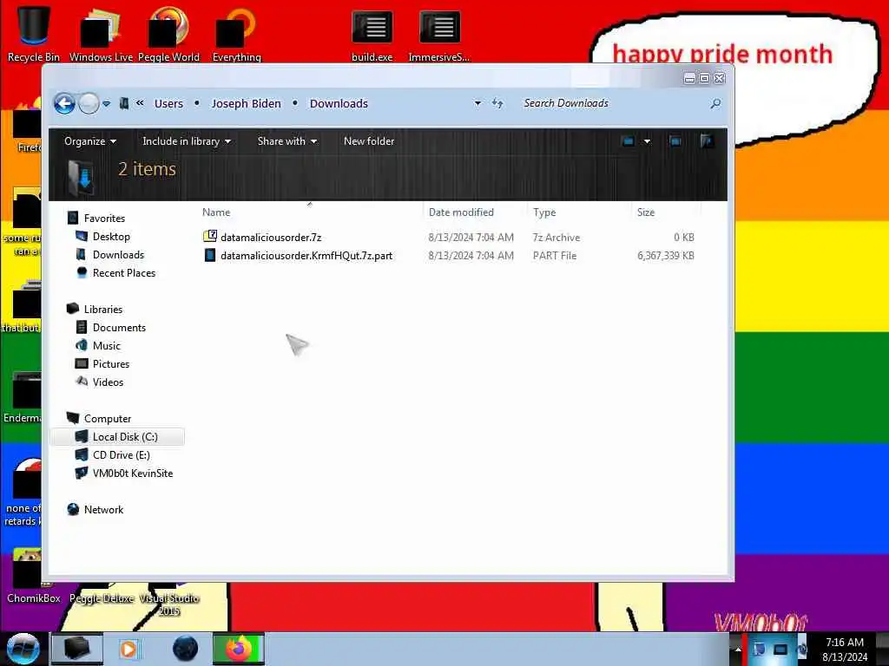Click the dark globe taskbar icon
Viewport: 889px width, 666px height.
pyautogui.click(x=185, y=649)
